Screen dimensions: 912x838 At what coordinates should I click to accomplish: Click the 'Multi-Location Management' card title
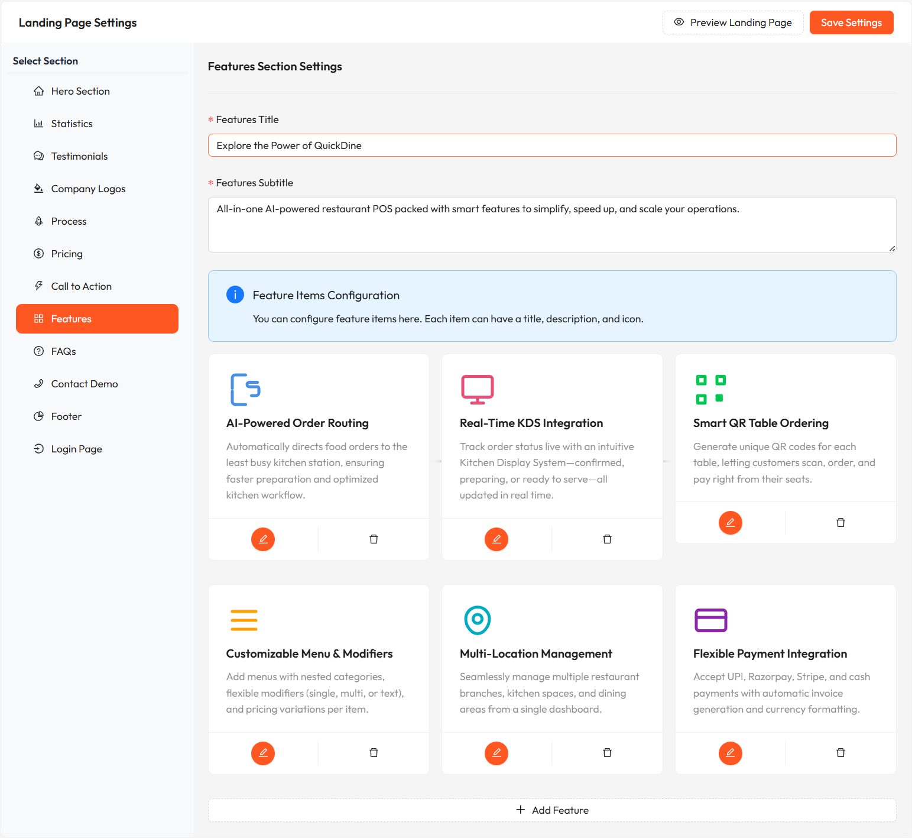pyautogui.click(x=536, y=653)
